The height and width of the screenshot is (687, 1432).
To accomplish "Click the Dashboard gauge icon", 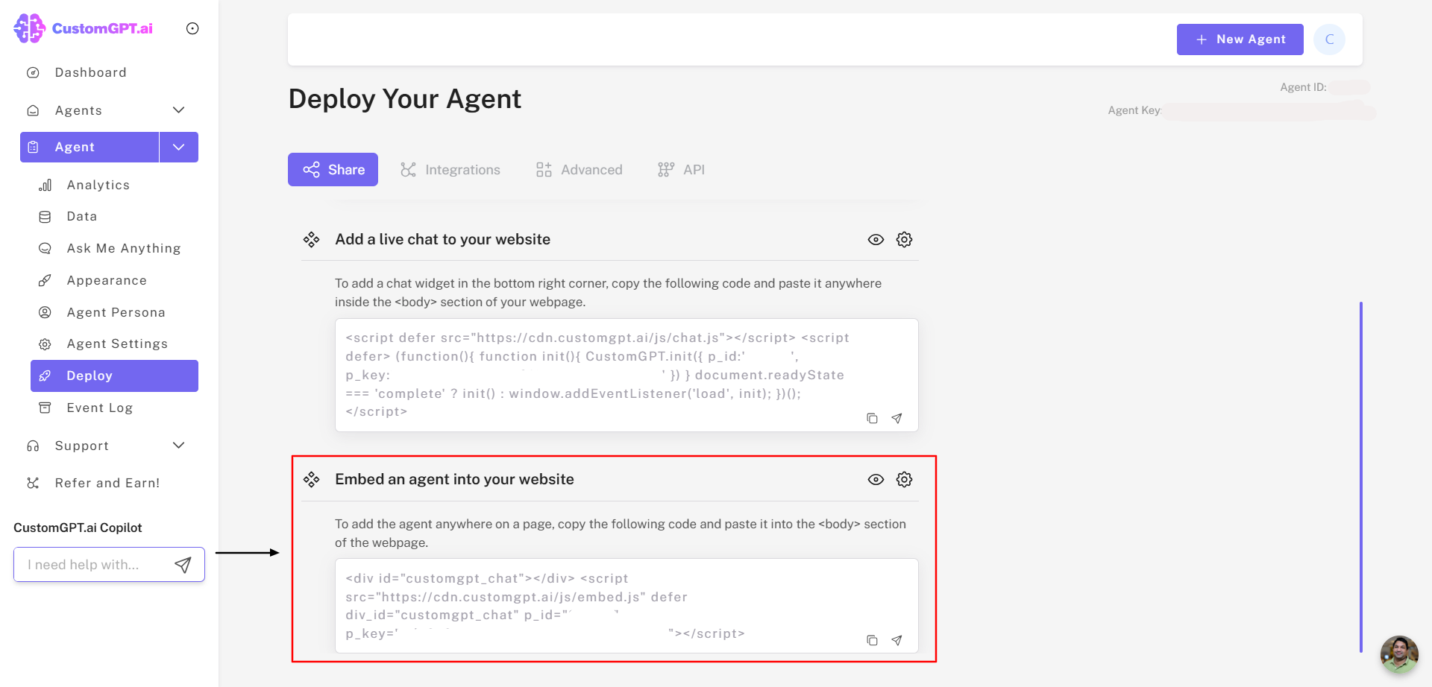I will pos(33,72).
